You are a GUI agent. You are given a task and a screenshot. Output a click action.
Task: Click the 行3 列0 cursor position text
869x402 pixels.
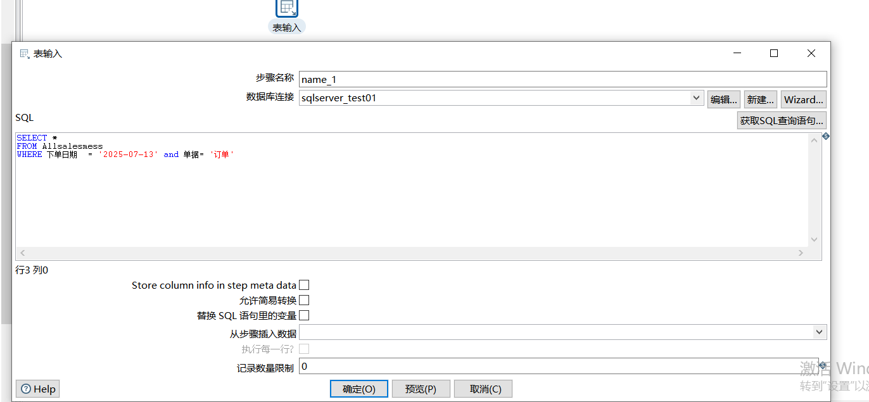32,270
